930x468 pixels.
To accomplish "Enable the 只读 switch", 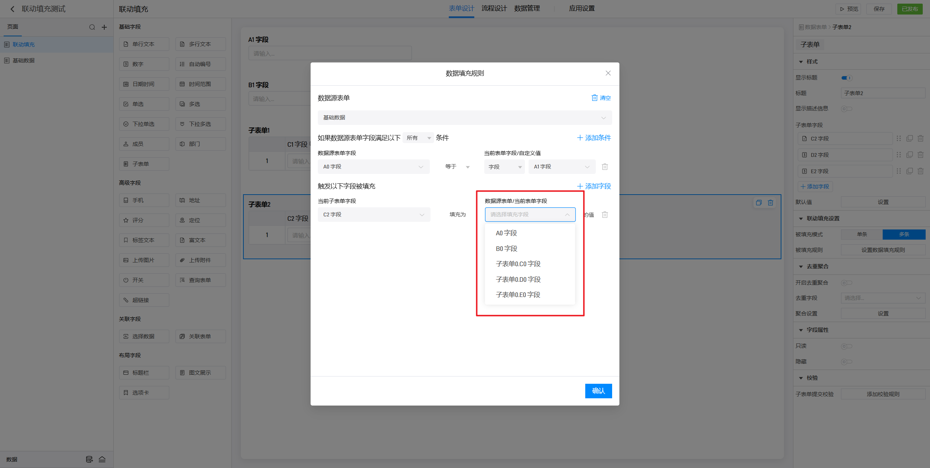I will coord(846,346).
